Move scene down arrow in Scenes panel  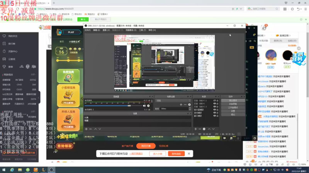[100, 129]
